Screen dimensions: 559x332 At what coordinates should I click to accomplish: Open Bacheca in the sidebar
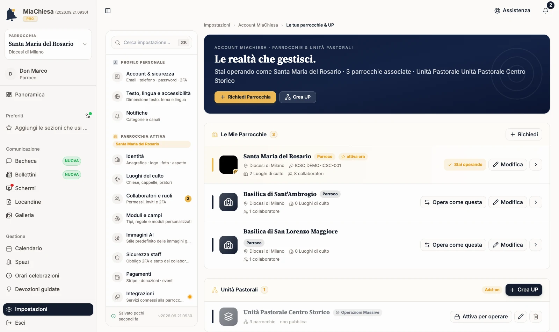48,161
